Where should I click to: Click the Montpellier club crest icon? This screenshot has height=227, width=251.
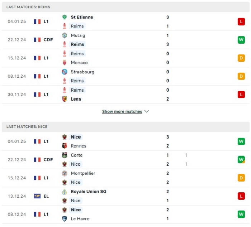coord(65,173)
